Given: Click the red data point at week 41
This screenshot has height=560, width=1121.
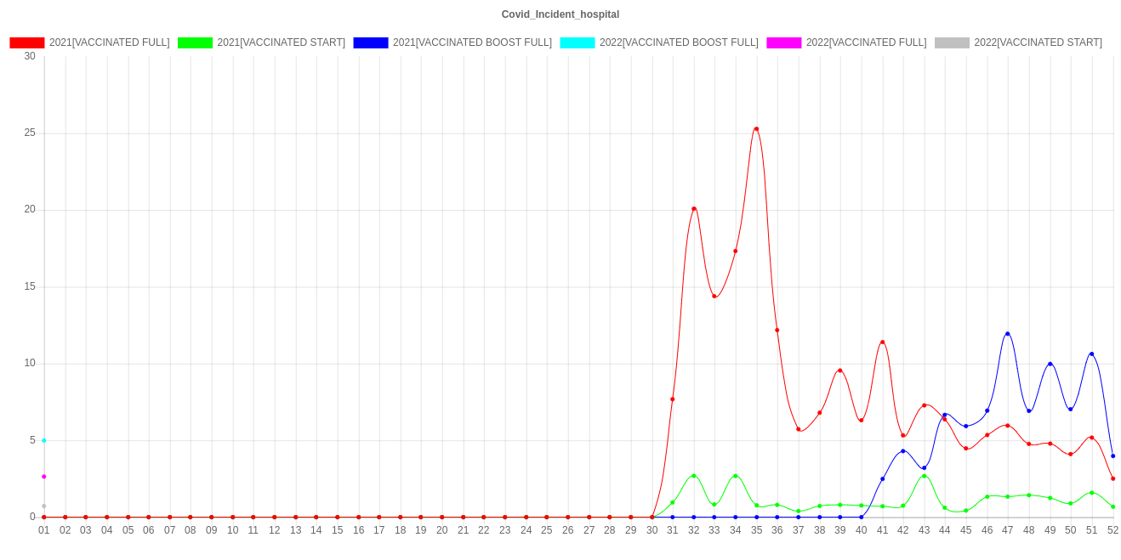Looking at the screenshot, I should (883, 342).
